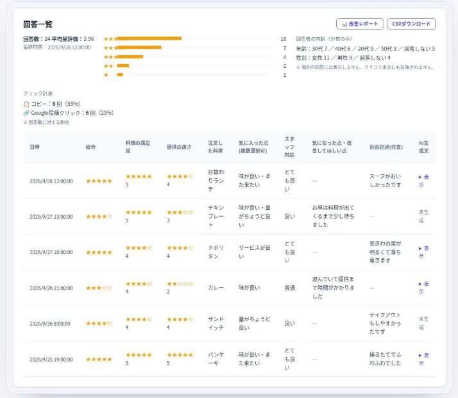This screenshot has width=458, height=398.
Task: Click the clipboard icon next to コピー
Action: point(26,104)
